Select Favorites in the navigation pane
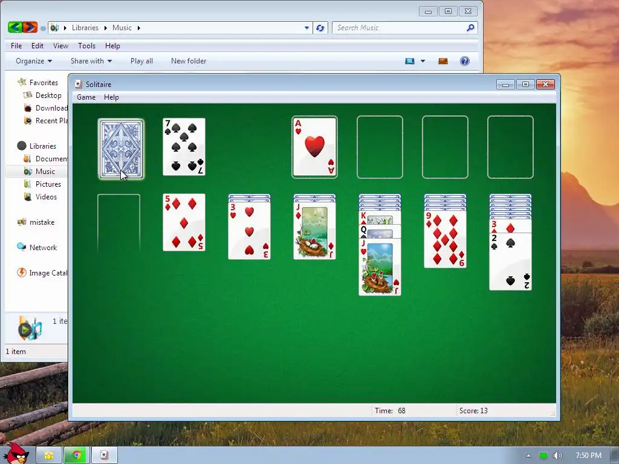Screen dimensions: 619x464 point(37,82)
